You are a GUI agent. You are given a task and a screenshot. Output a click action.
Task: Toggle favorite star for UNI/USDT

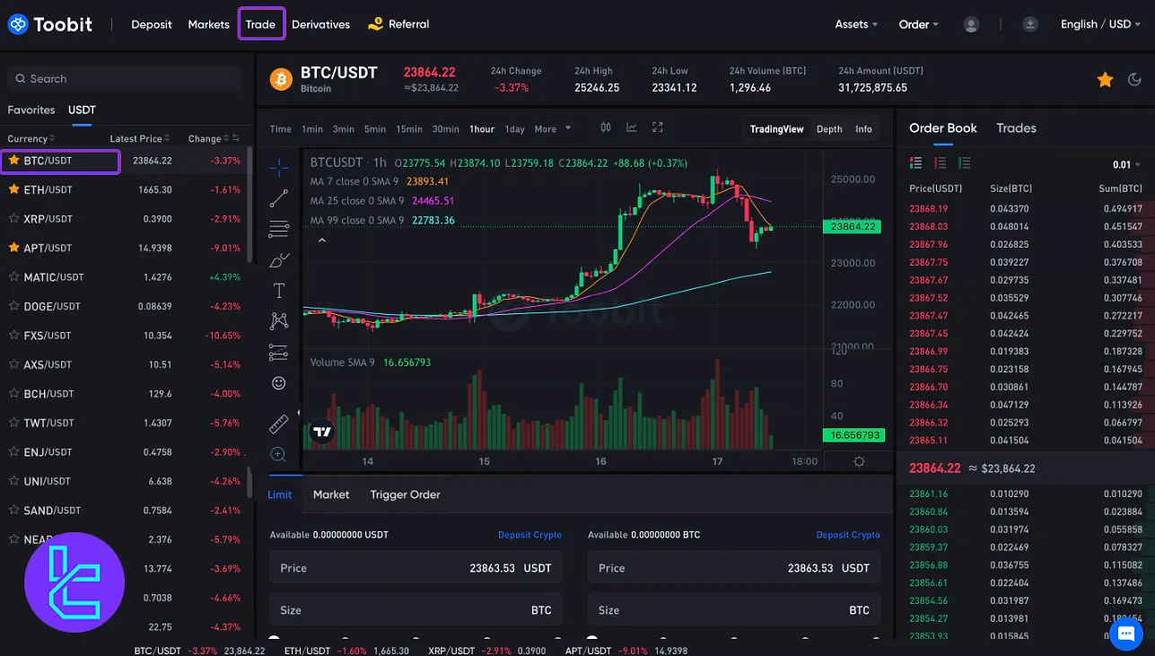14,480
